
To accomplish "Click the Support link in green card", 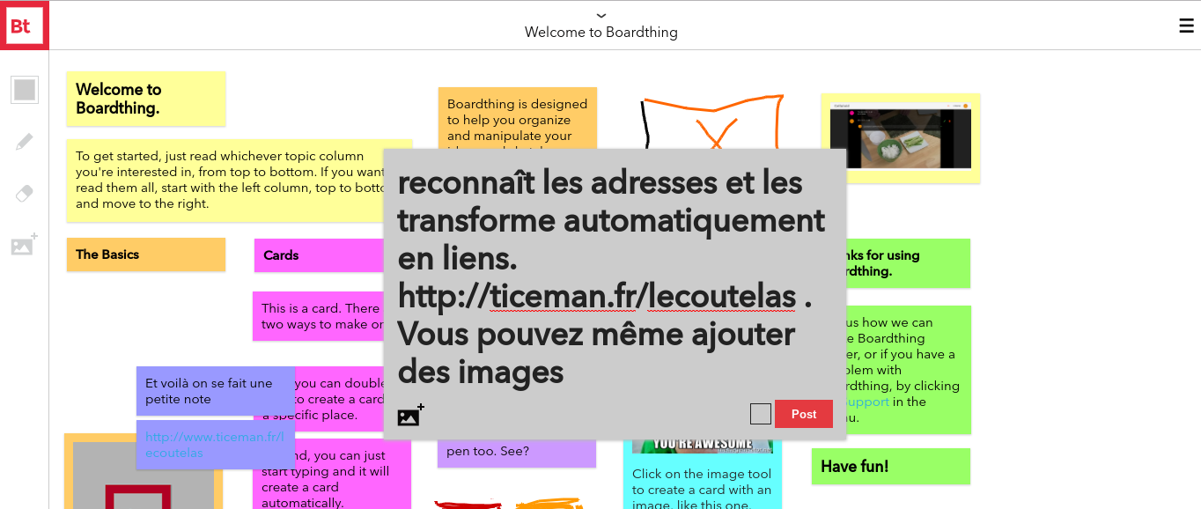I will coord(866,402).
